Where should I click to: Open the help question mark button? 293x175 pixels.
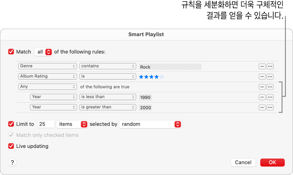[12, 162]
